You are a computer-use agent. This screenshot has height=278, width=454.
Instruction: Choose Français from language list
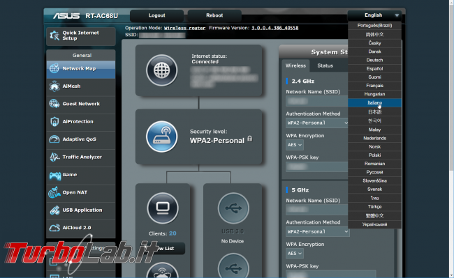[x=374, y=86]
